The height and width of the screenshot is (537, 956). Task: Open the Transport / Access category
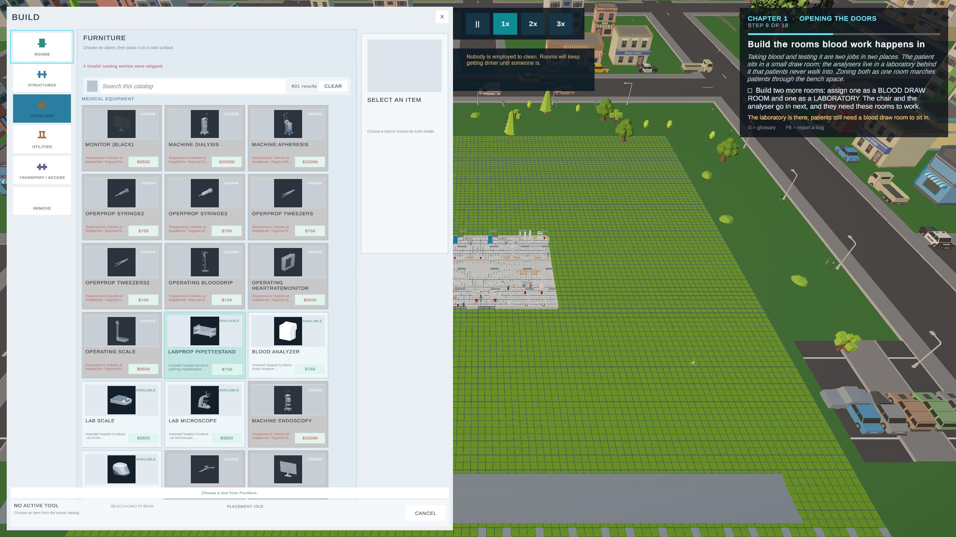coord(42,170)
